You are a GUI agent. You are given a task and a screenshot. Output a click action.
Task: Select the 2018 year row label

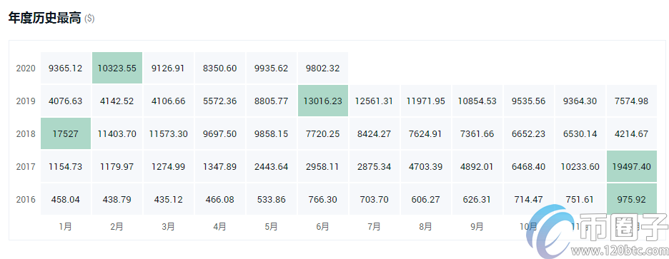pos(26,134)
